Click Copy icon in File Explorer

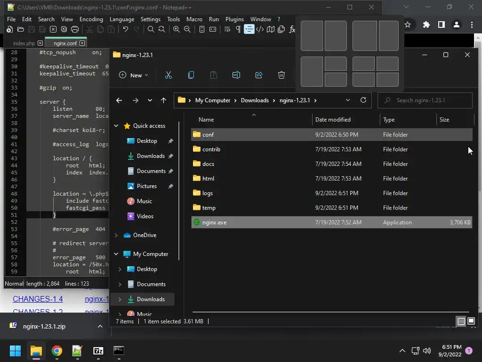click(191, 75)
